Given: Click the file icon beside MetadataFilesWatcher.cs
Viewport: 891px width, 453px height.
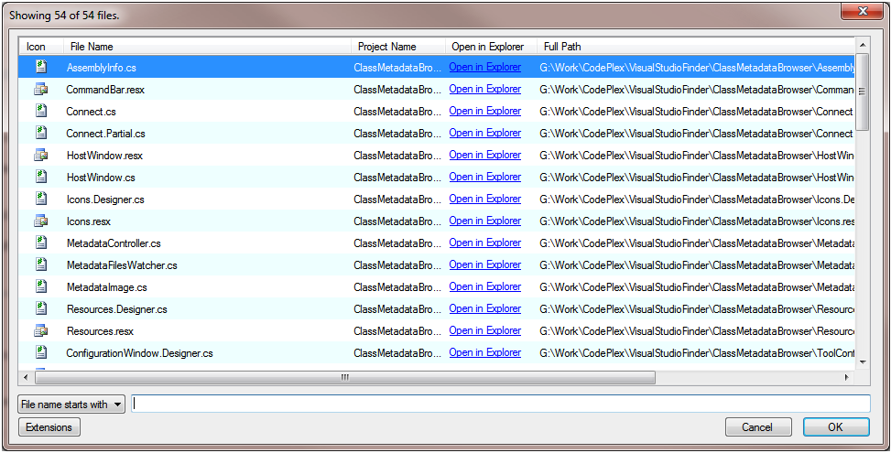Looking at the screenshot, I should pos(41,264).
